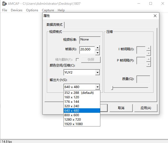
Task: Close the 属性 dialog with X
Action: (155, 16)
